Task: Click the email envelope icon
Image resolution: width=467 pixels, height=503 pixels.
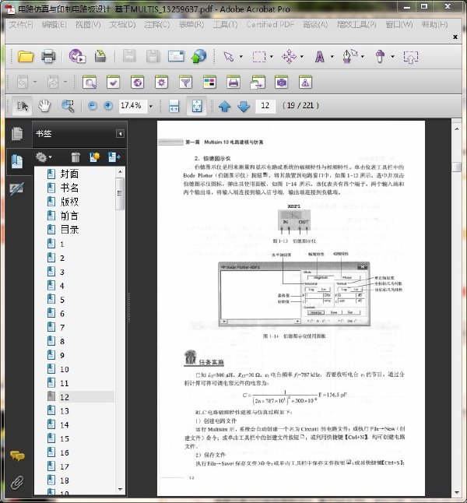Action: (176, 56)
